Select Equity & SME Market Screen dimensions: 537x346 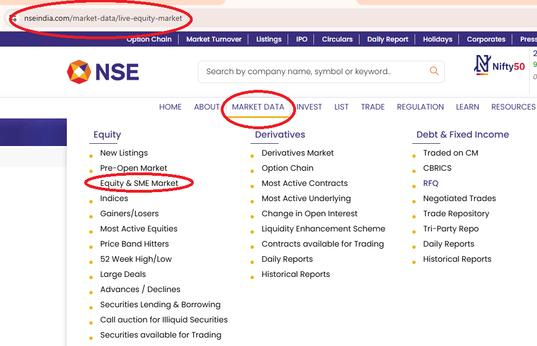pos(138,183)
